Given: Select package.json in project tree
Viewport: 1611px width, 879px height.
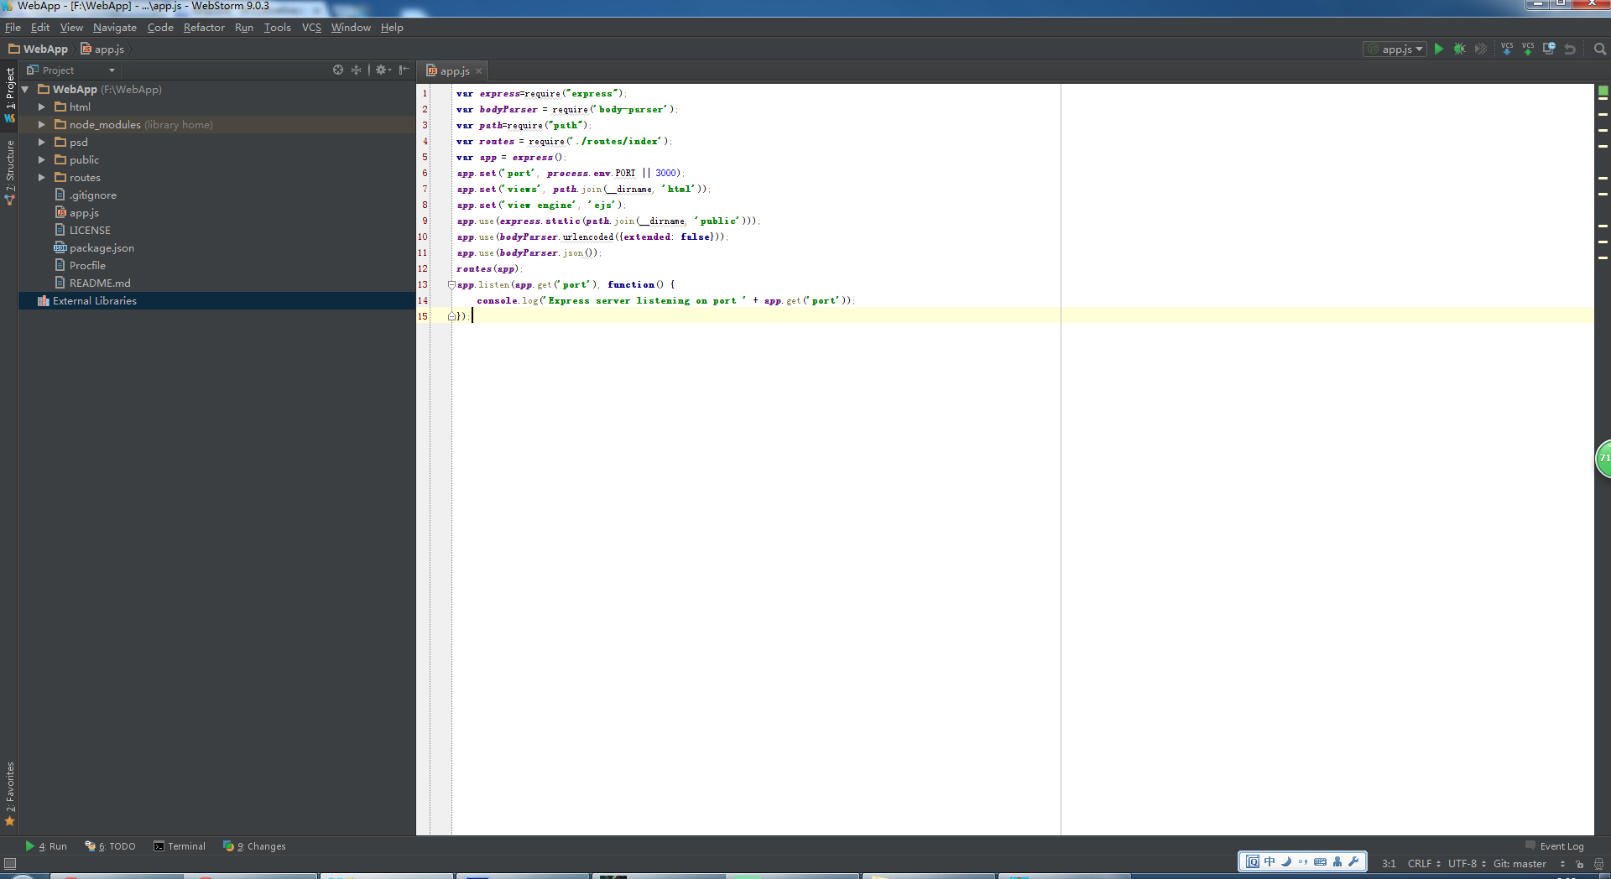Looking at the screenshot, I should point(102,248).
